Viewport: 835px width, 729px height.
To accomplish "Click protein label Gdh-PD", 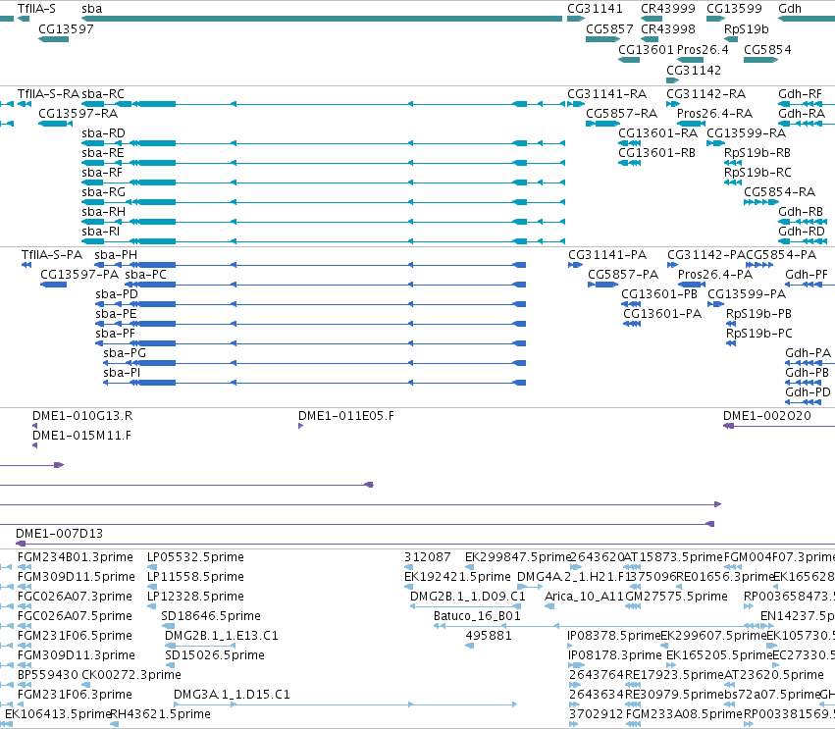I will [x=808, y=392].
